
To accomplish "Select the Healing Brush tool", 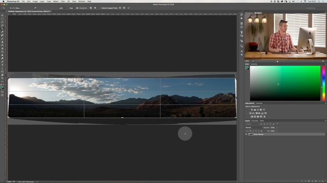I will click(2, 35).
